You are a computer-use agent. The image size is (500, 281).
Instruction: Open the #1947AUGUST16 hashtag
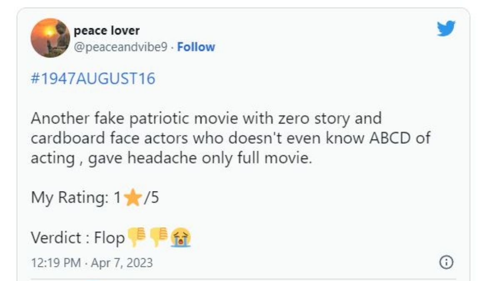[93, 78]
